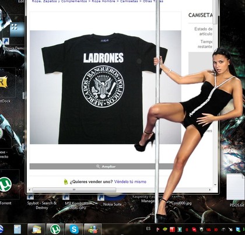The image size is (245, 235).
Task: Open the notepad-style taskbar icon beside Explorer
Action: coord(17,230)
